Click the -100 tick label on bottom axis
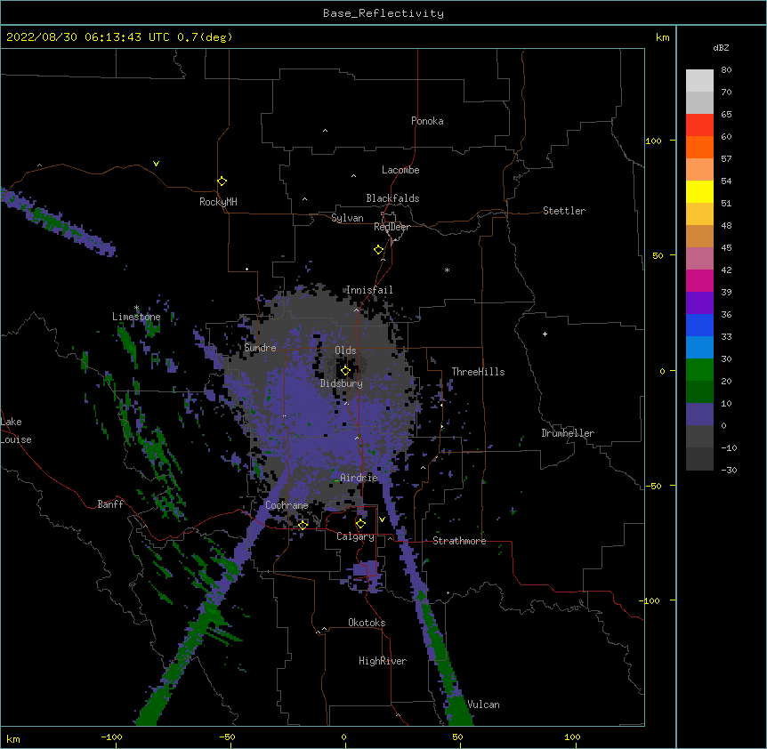Image resolution: width=767 pixels, height=749 pixels. (x=111, y=737)
